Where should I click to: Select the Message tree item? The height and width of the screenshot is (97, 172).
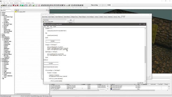click(6, 56)
